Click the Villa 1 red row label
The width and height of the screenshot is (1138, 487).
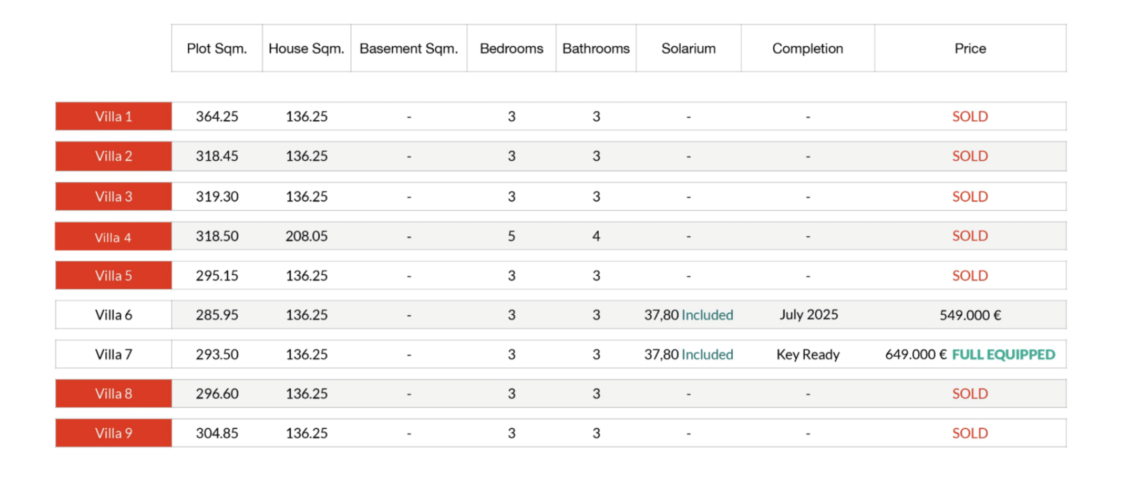[114, 116]
